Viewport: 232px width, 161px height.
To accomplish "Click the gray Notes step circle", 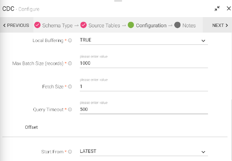I will point(177,25).
